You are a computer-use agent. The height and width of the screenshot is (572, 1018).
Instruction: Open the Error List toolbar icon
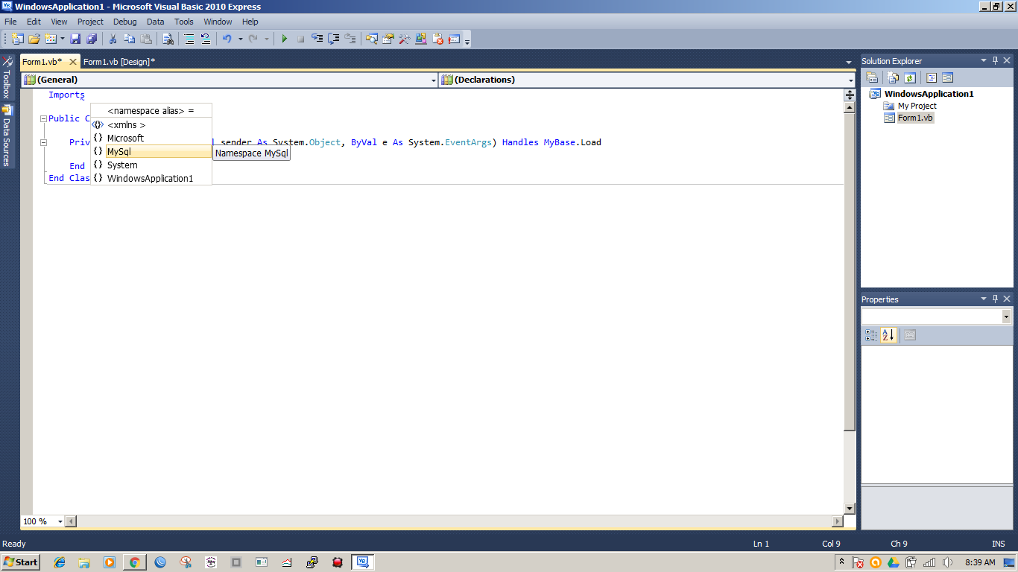437,39
